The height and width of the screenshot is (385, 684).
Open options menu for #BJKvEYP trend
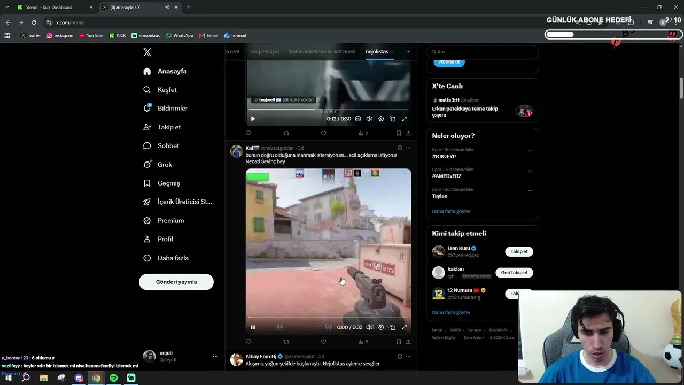pyautogui.click(x=530, y=151)
